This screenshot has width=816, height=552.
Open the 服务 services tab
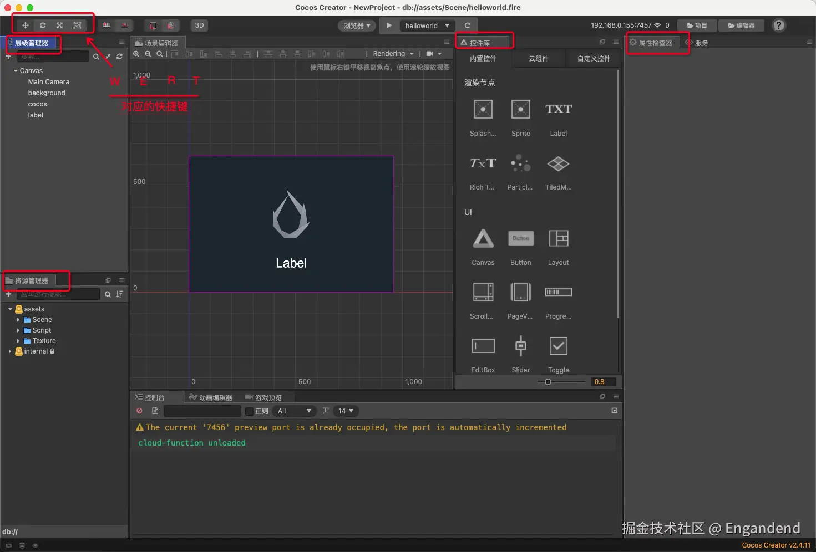[697, 43]
